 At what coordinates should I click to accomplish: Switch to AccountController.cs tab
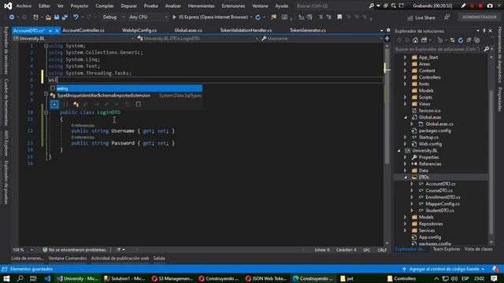click(83, 30)
